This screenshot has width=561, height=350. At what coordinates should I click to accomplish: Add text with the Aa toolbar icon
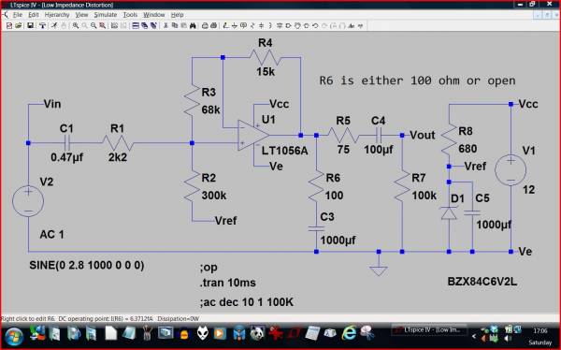click(x=352, y=26)
